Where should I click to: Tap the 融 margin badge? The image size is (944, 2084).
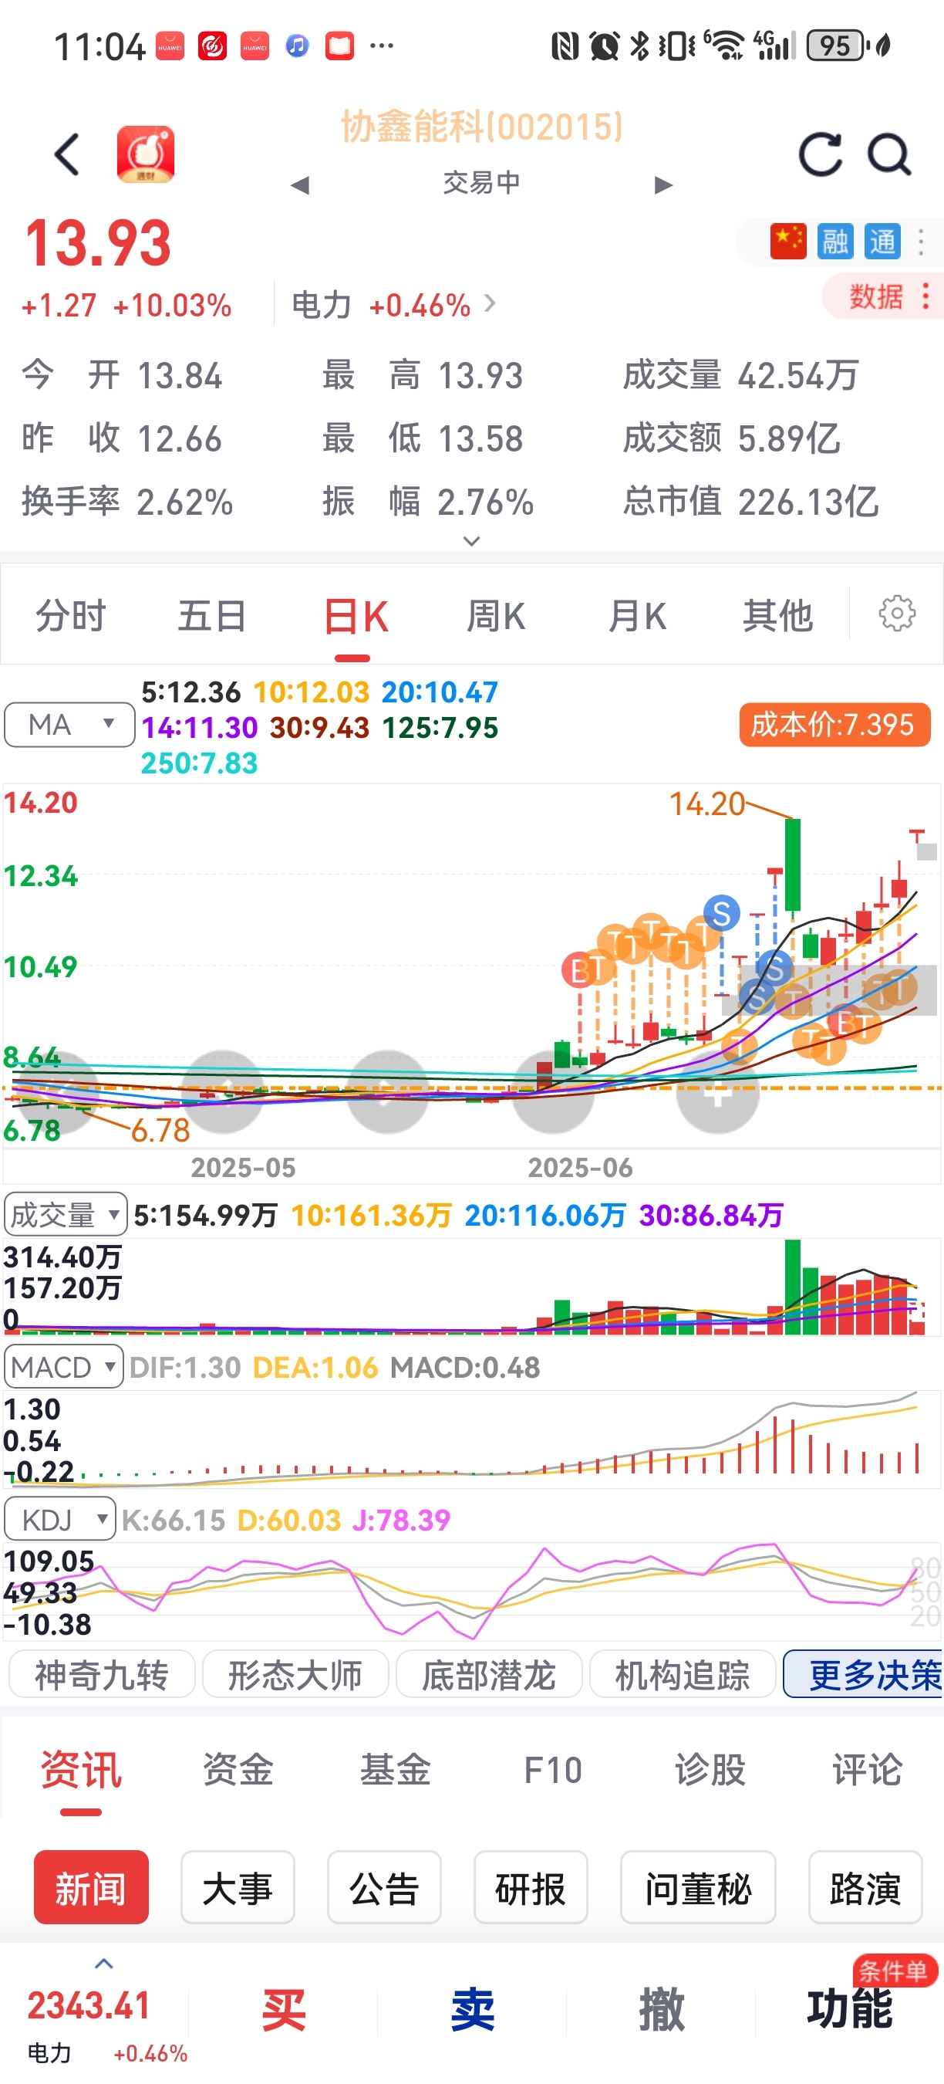835,241
